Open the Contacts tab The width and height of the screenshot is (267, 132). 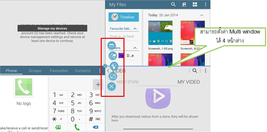pos(83,71)
